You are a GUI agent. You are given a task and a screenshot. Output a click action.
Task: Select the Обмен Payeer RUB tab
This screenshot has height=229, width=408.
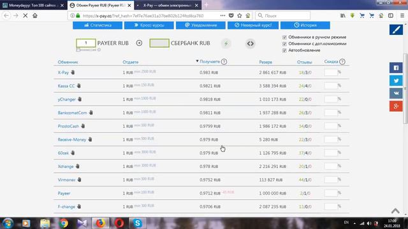101,5
